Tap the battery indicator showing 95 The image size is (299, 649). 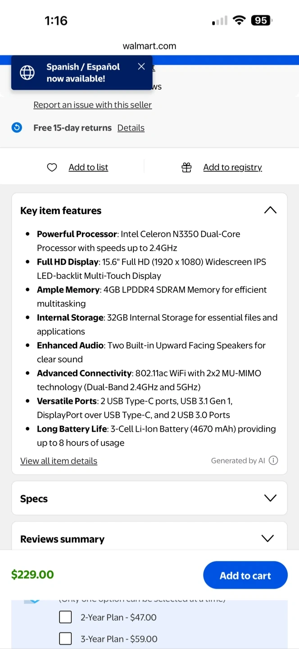(x=261, y=20)
